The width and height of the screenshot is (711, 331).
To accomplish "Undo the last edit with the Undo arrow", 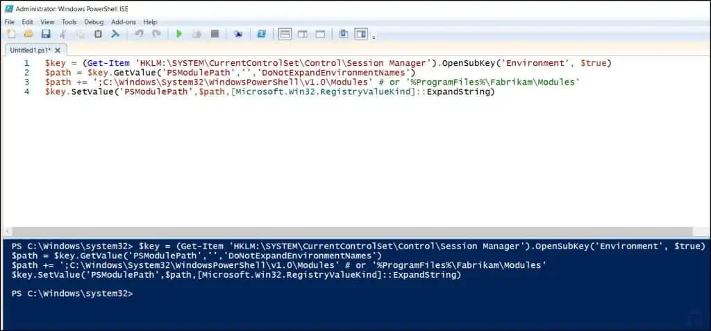I will [x=139, y=34].
